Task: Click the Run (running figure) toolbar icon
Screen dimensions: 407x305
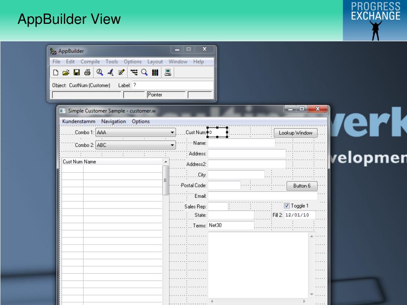Action: (110, 72)
